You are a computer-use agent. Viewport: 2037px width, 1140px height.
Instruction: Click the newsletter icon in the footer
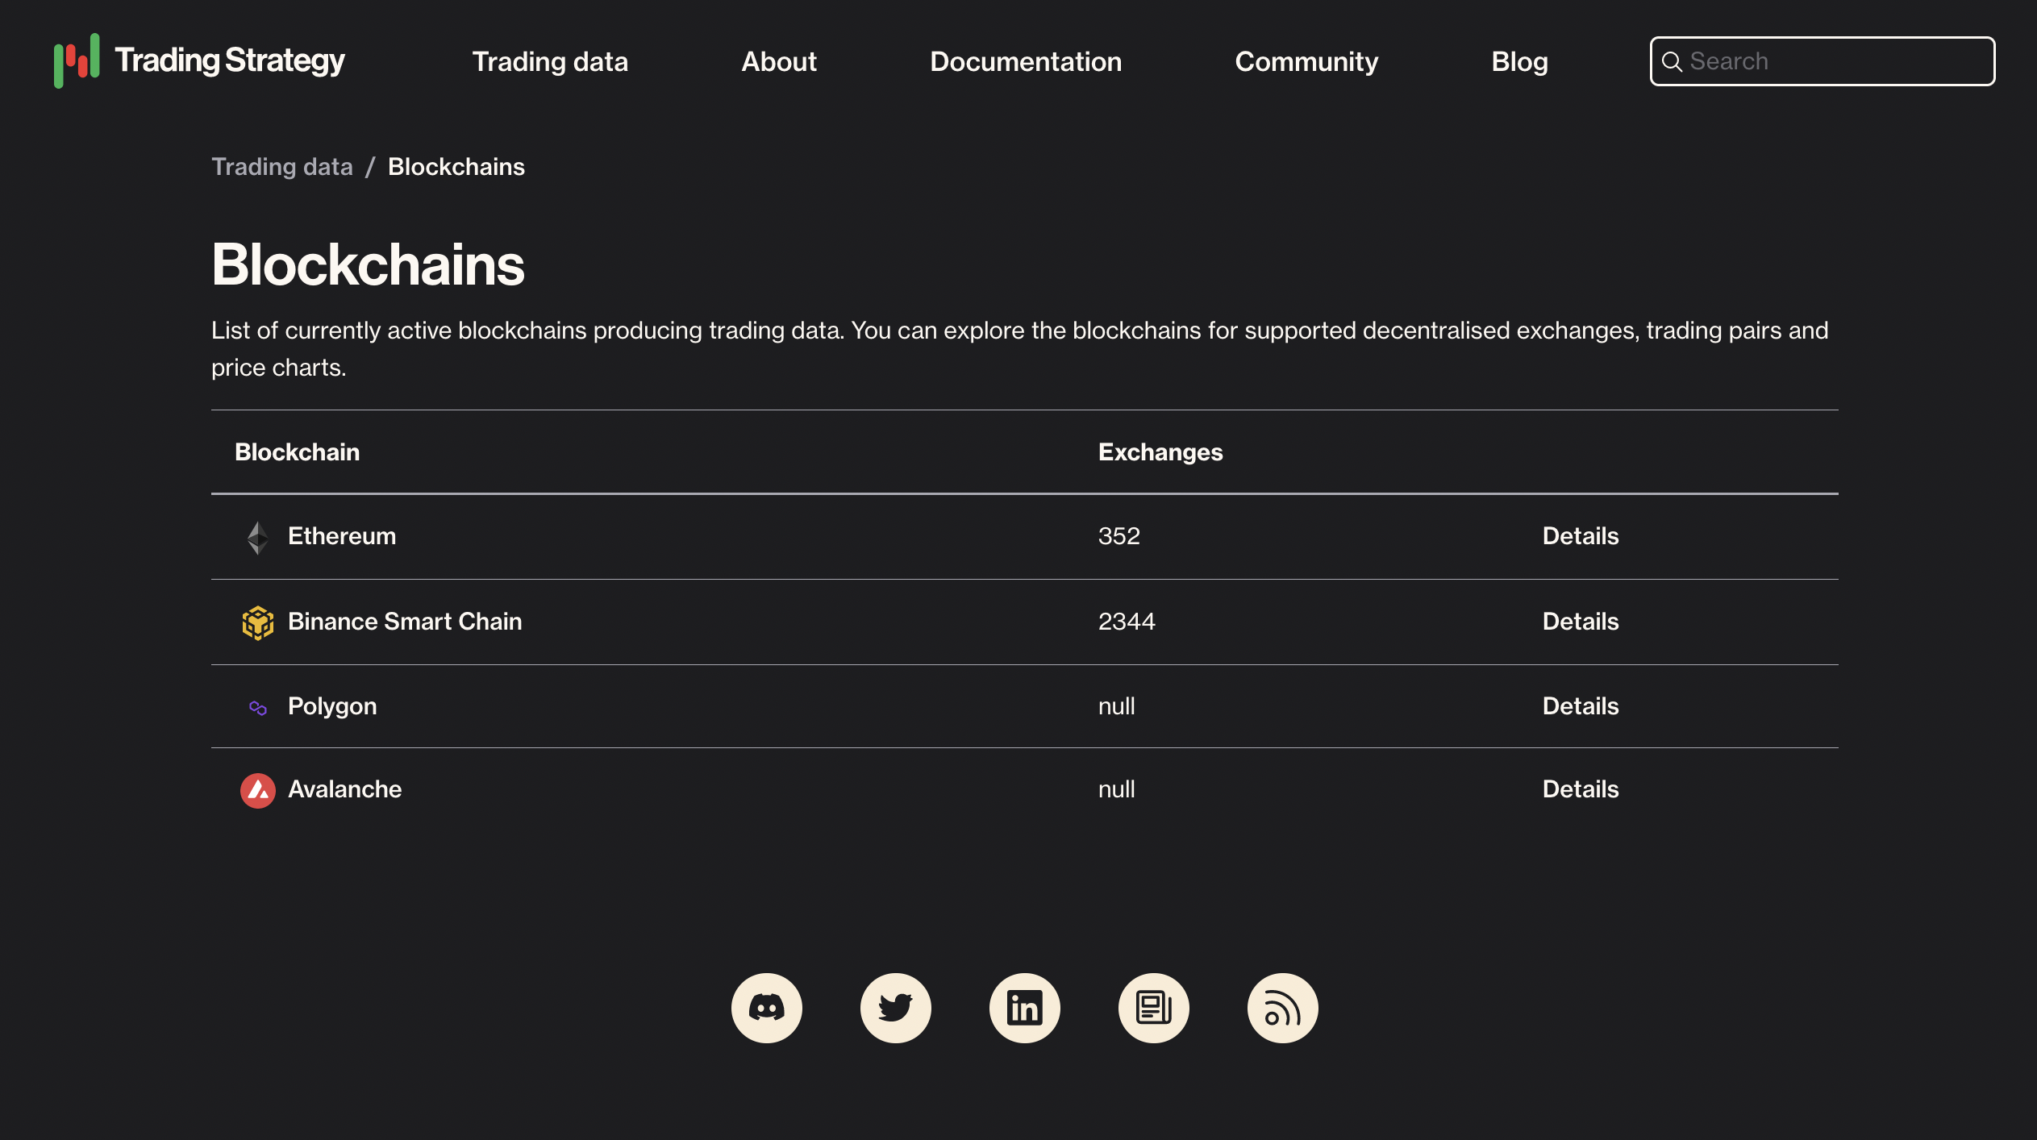point(1153,1007)
